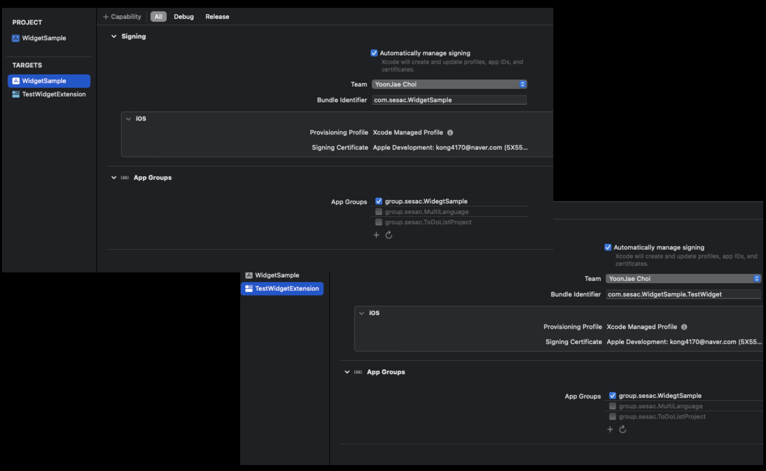Open the lower Team dropdown
Image resolution: width=766 pixels, height=471 pixels.
tap(683, 279)
